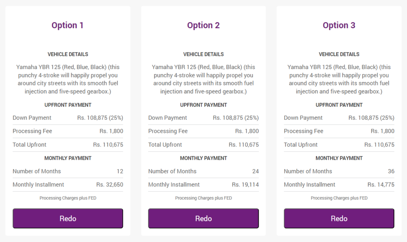Screen dimensions: 407x242
Task: Click Option 3 Monthly Payment heading
Action: click(339, 158)
